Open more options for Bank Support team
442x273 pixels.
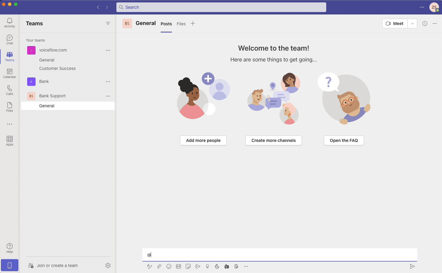[108, 96]
